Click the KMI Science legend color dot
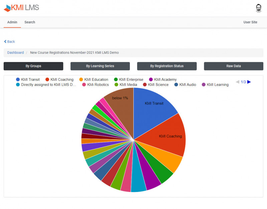This screenshot has height=209, width=267. (x=145, y=85)
